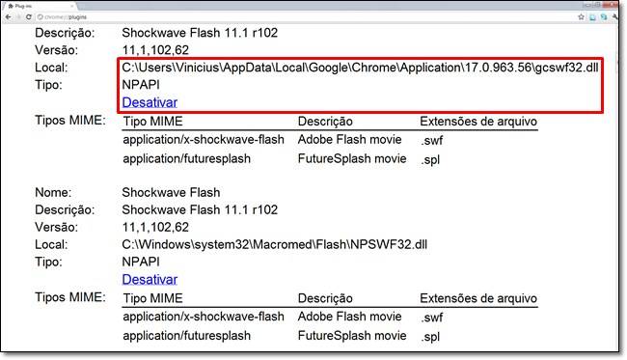This screenshot has width=627, height=360.
Task: Open the second blue extension icon beside the wrench
Action: pyautogui.click(x=604, y=16)
